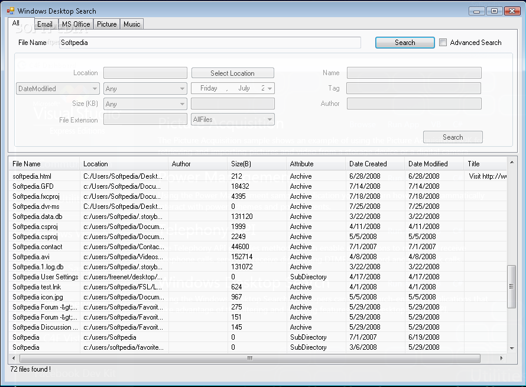Select the Softpedia.fxcproj file row
The height and width of the screenshot is (387, 526).
pyautogui.click(x=258, y=196)
